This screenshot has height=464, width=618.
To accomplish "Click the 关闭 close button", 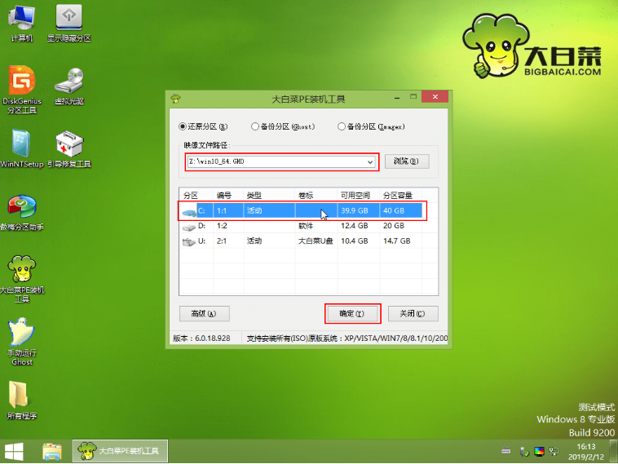I will [x=413, y=314].
